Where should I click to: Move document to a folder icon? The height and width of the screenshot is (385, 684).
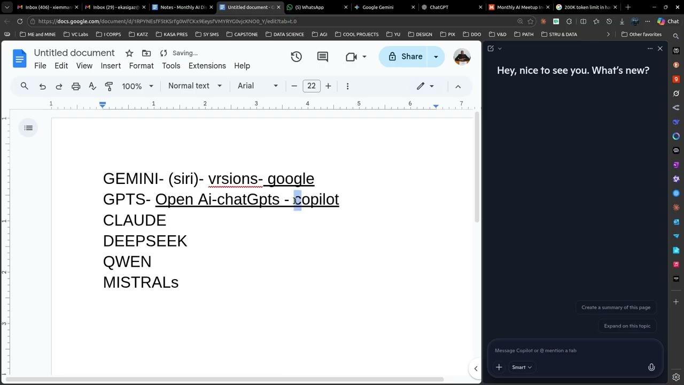[146, 53]
